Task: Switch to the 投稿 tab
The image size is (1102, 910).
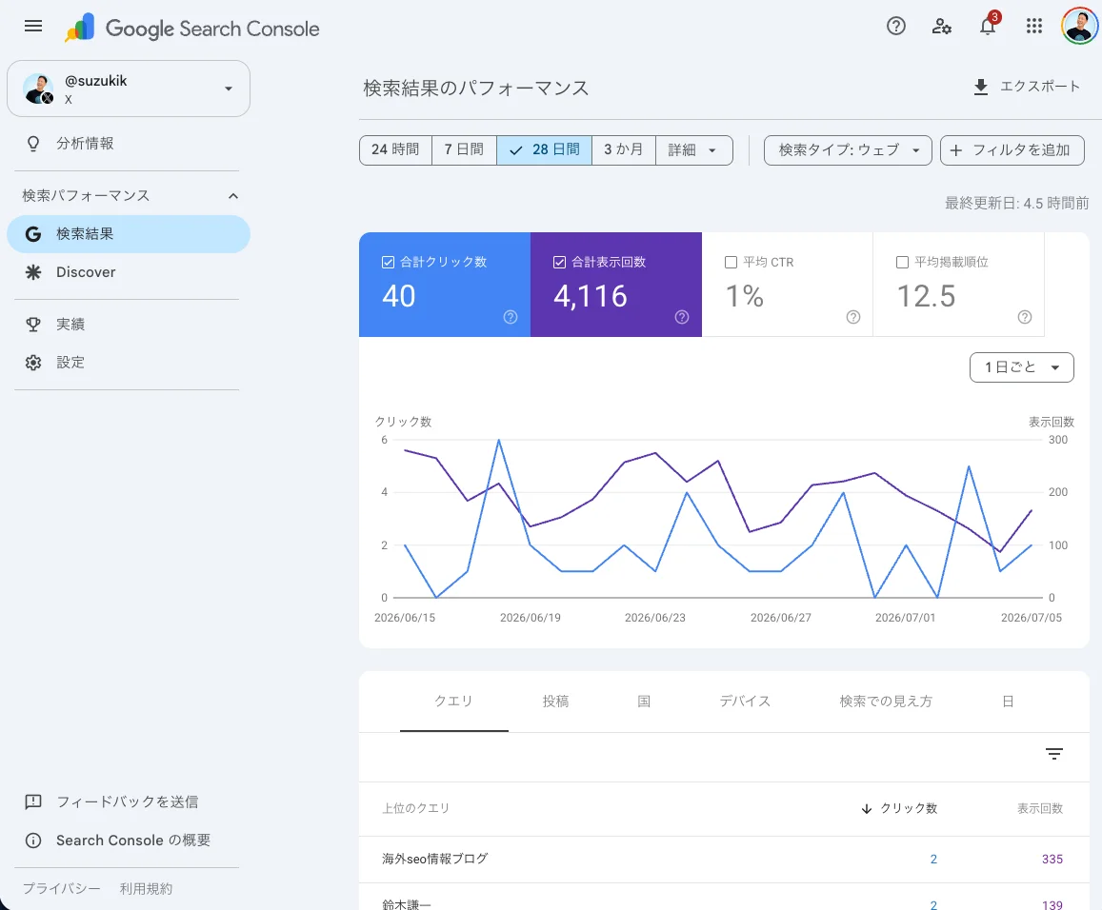Action: (x=555, y=702)
